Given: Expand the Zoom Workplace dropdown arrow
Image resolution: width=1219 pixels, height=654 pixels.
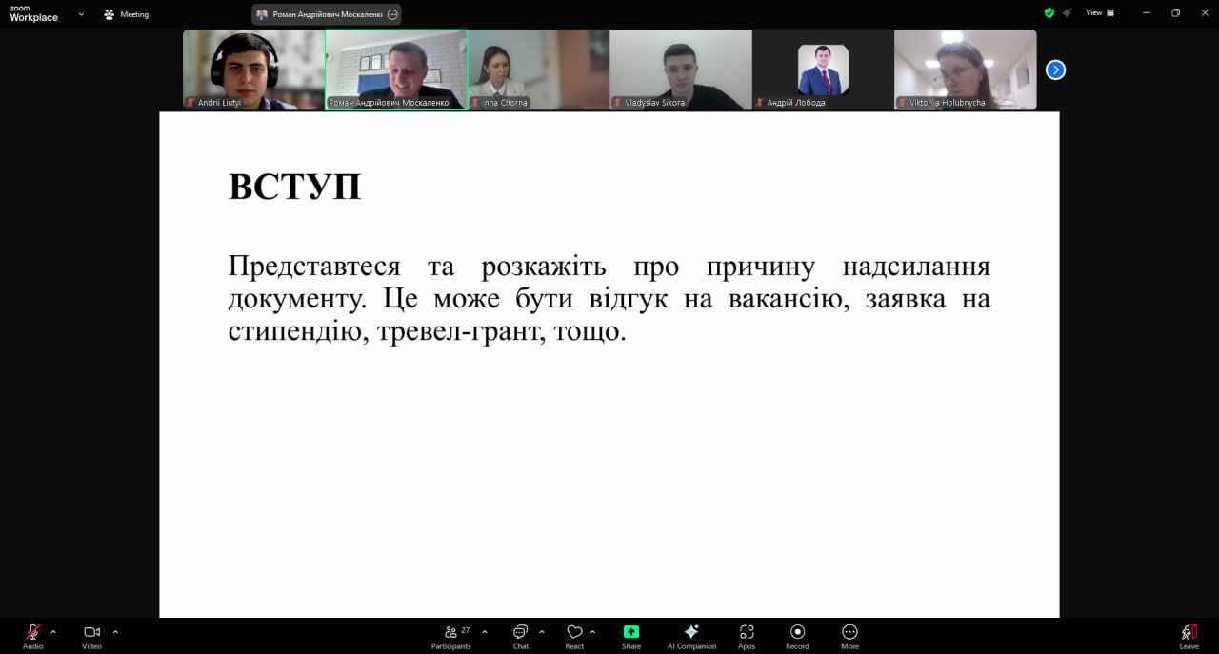Looking at the screenshot, I should (x=81, y=14).
